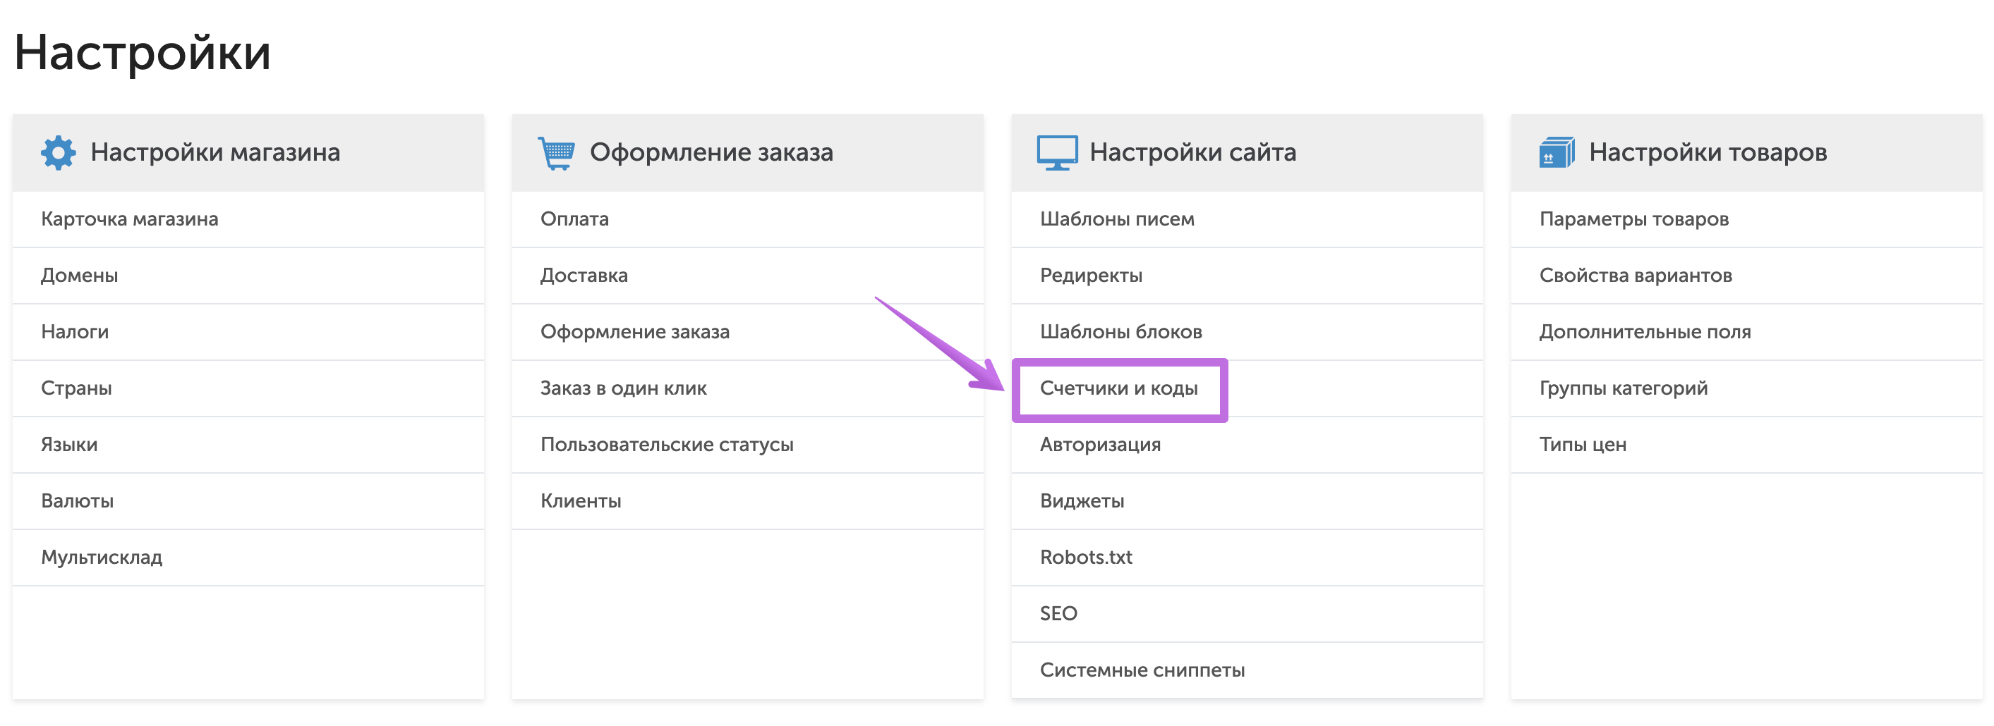Open the Страны list
Screen dimensions: 1994x726
(76, 388)
